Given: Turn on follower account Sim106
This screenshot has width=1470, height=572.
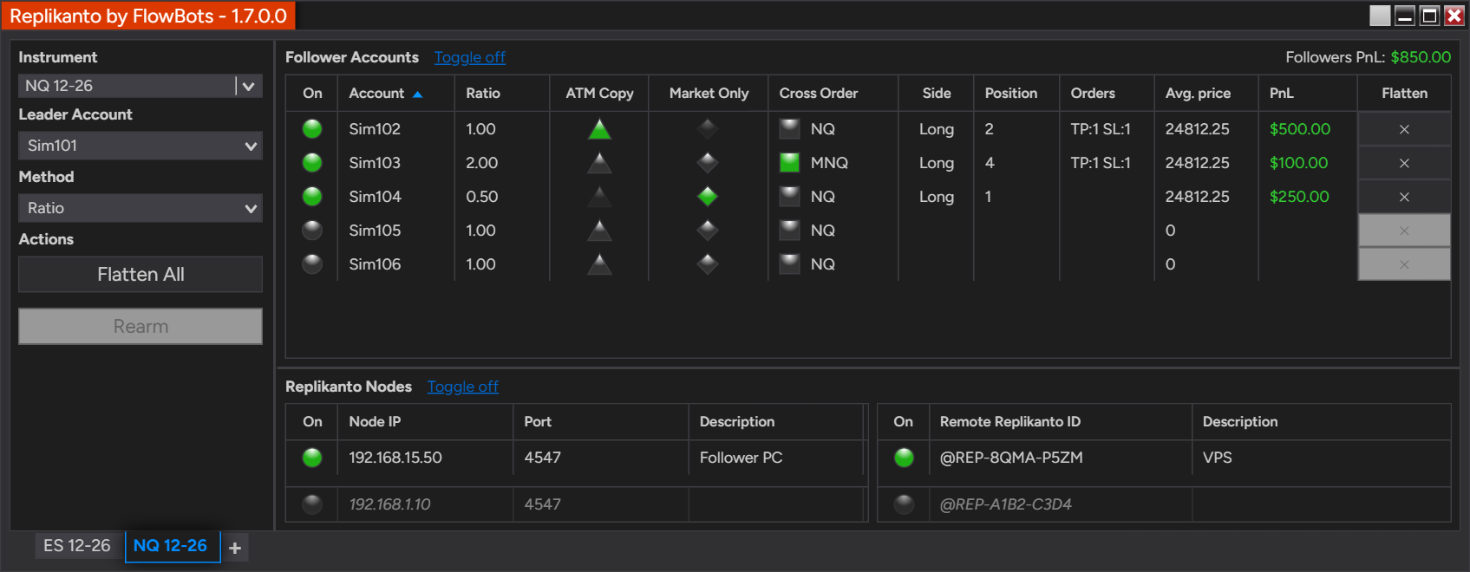Looking at the screenshot, I should click(312, 264).
